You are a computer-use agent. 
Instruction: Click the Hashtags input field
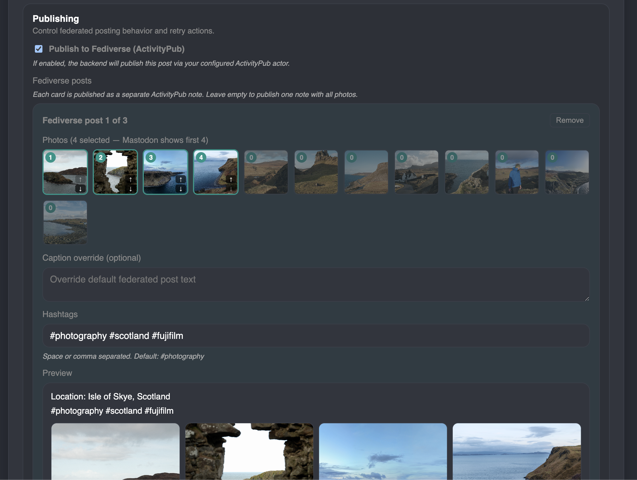[316, 336]
